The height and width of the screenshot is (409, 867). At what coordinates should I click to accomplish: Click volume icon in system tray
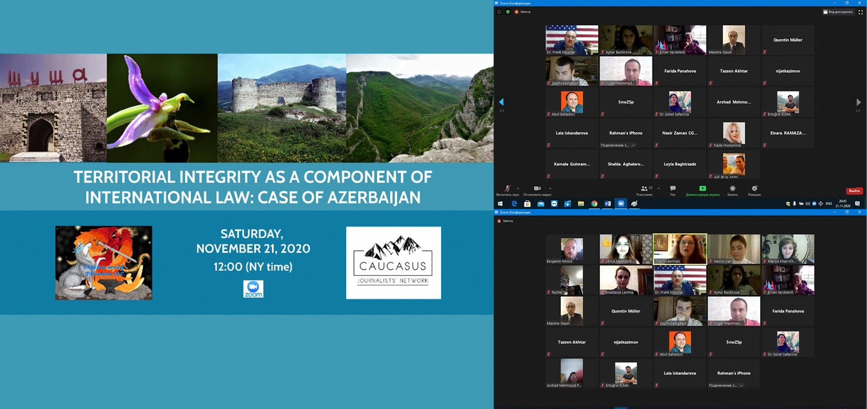click(807, 204)
